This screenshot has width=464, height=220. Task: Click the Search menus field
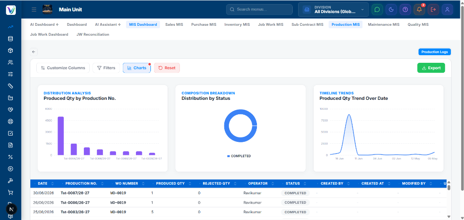click(x=259, y=9)
